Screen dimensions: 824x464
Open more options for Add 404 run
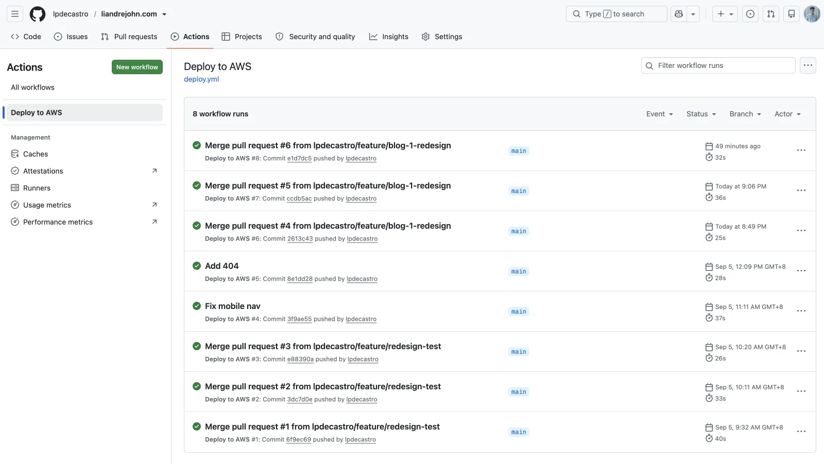[801, 271]
